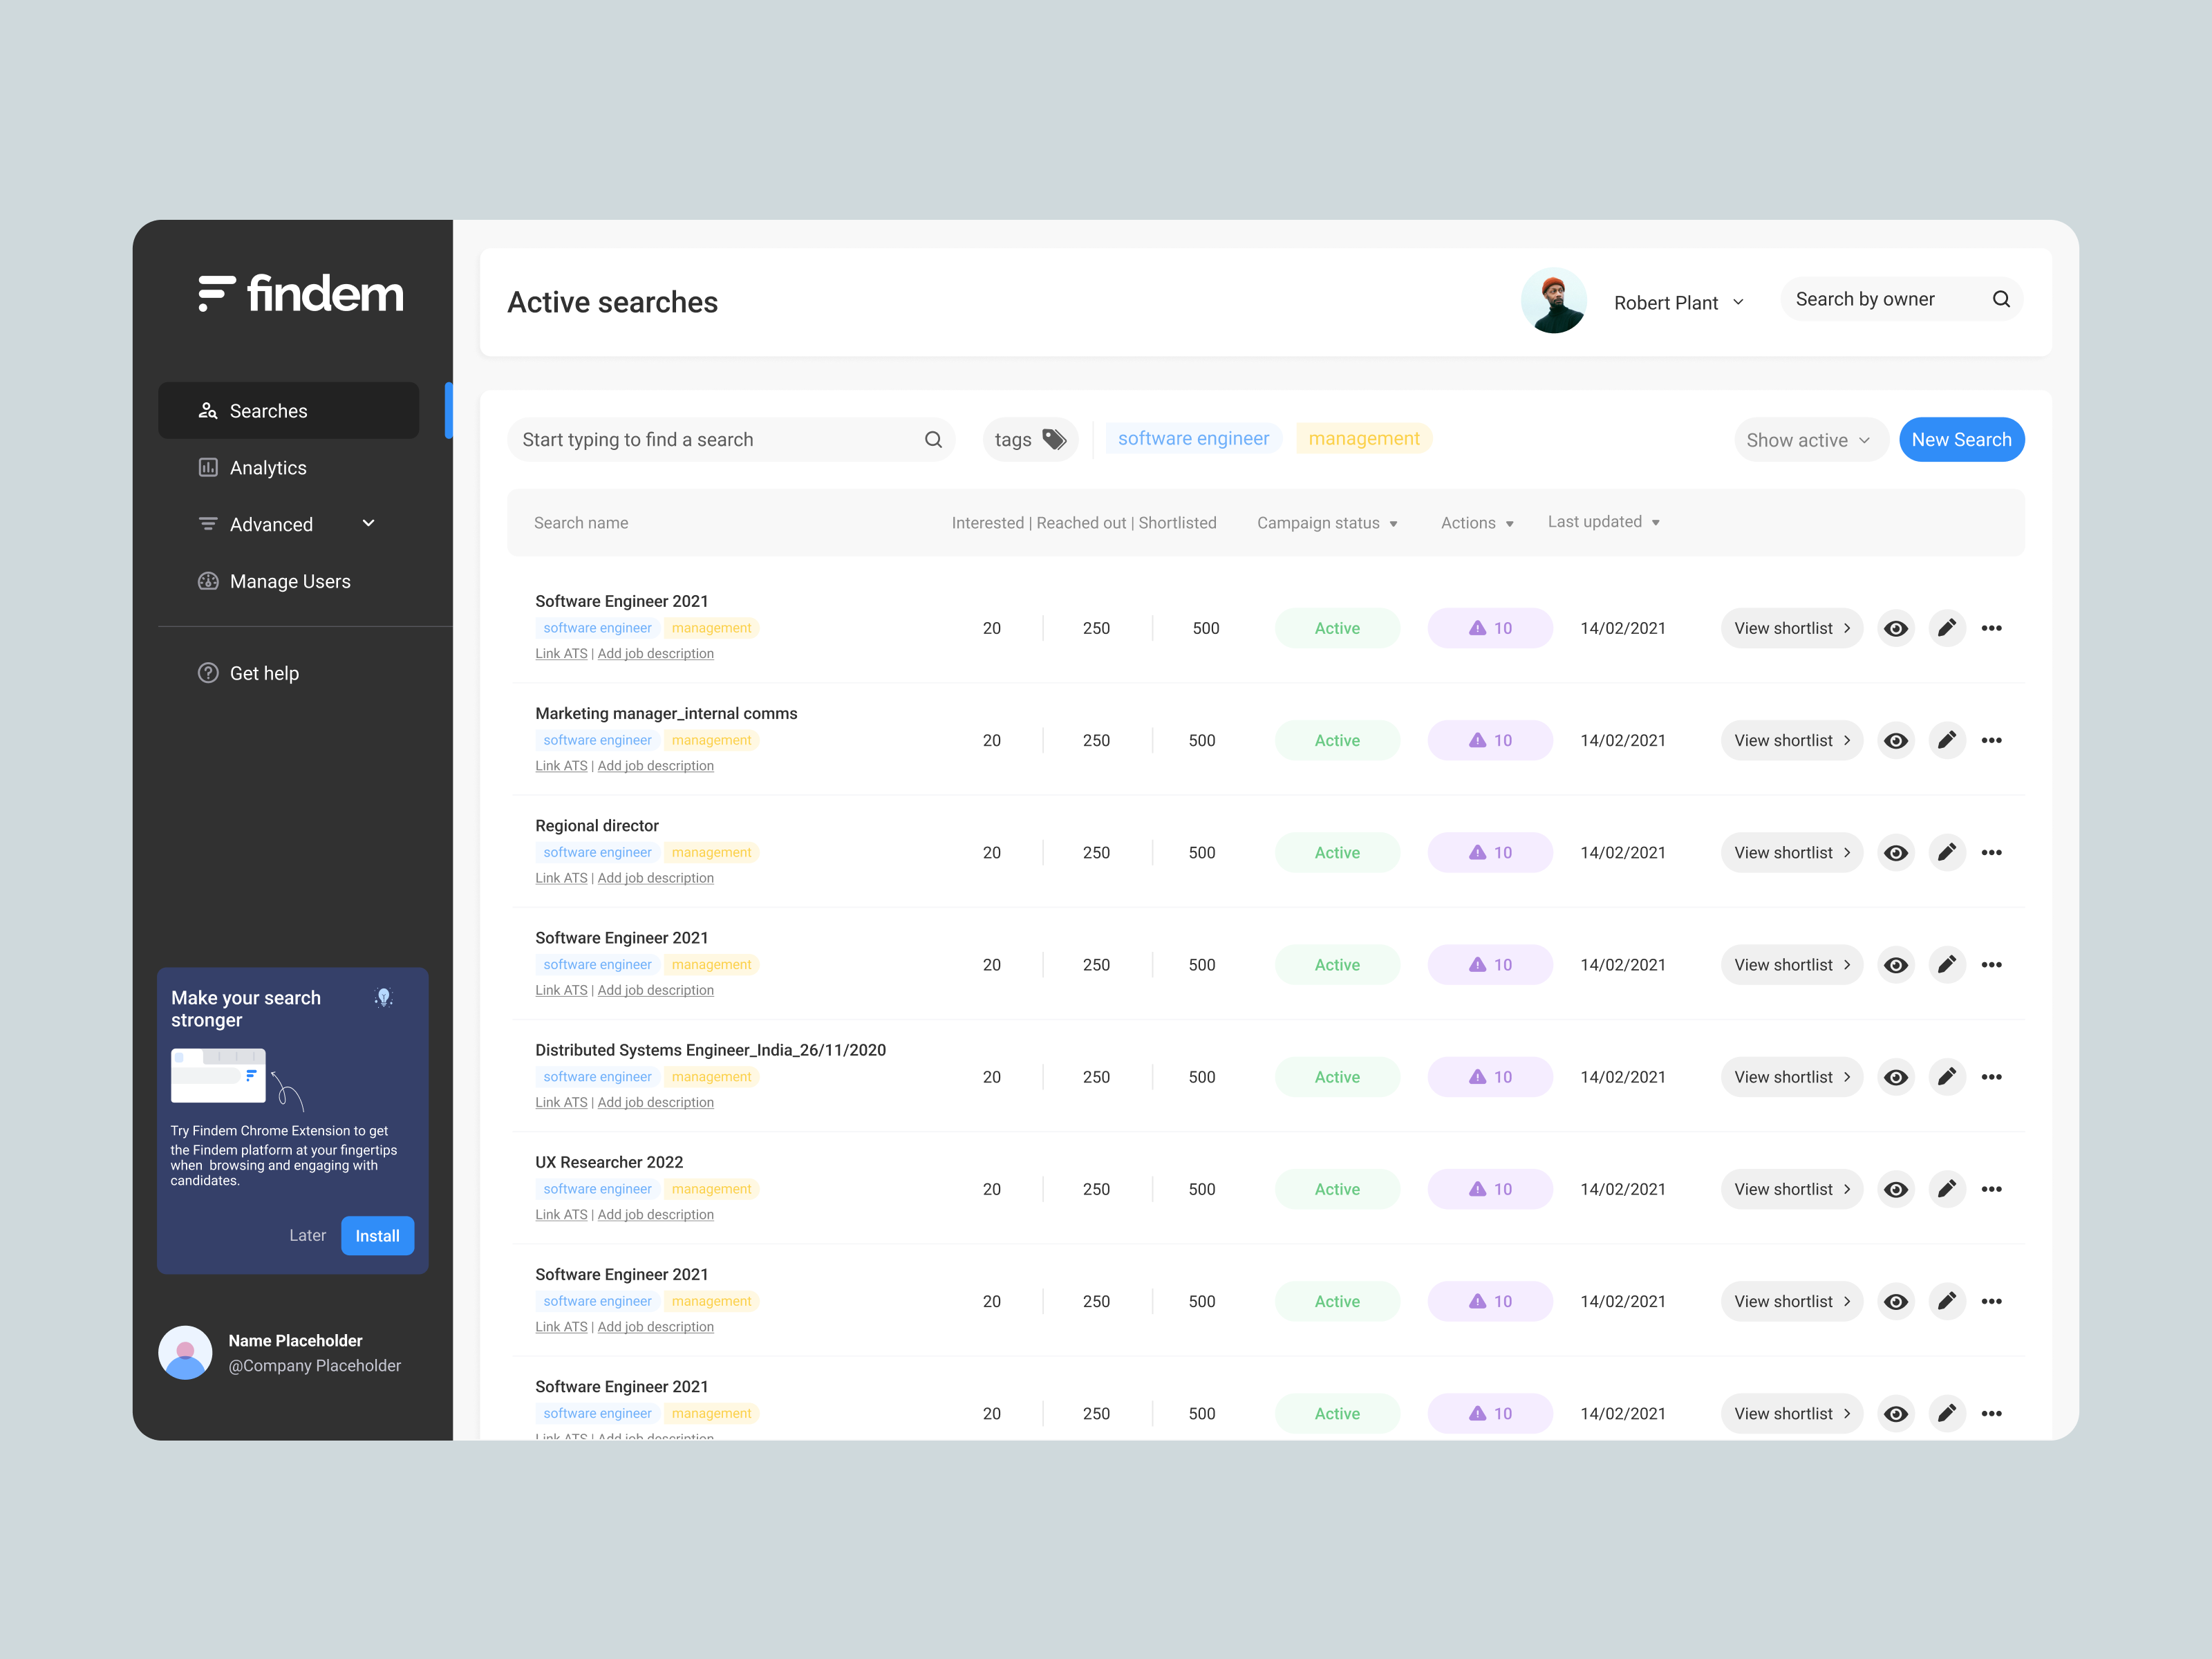The height and width of the screenshot is (1659, 2212).
Task: Toggle eye visibility for Software Engineer 2021 first row
Action: click(x=1895, y=628)
